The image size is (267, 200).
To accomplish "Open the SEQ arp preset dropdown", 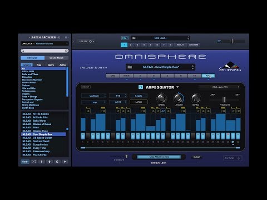I will click(x=220, y=87).
